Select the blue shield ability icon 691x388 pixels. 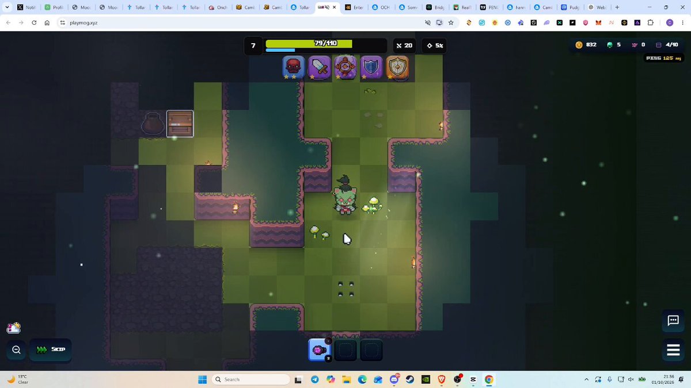click(371, 67)
